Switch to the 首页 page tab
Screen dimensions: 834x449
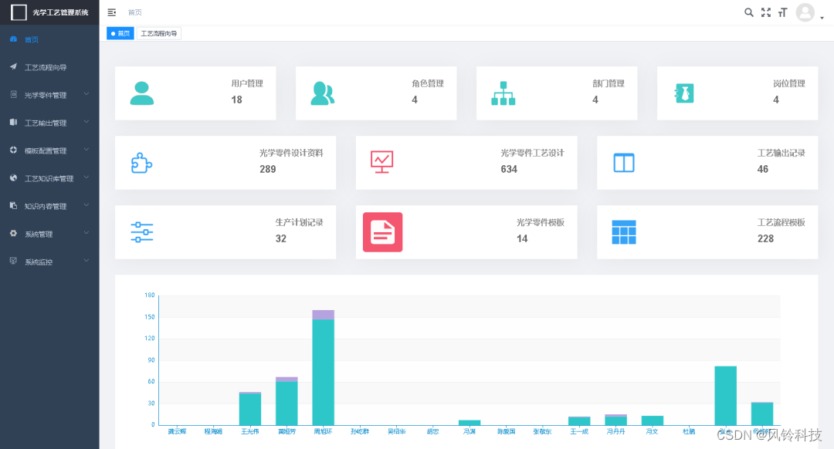pos(120,33)
